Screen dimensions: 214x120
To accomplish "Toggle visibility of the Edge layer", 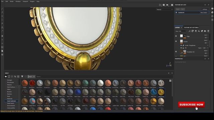I will click(x=176, y=36).
